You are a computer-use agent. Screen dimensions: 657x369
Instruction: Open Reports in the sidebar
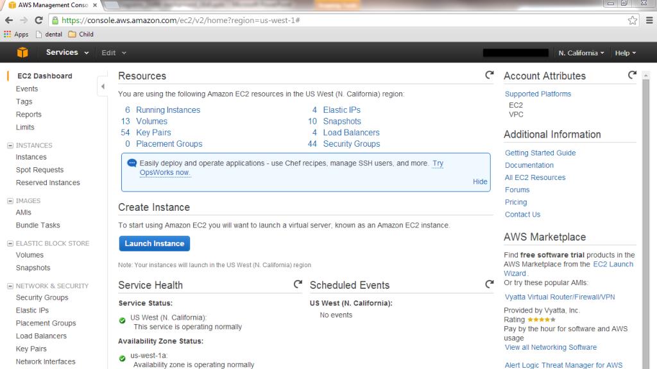click(28, 114)
